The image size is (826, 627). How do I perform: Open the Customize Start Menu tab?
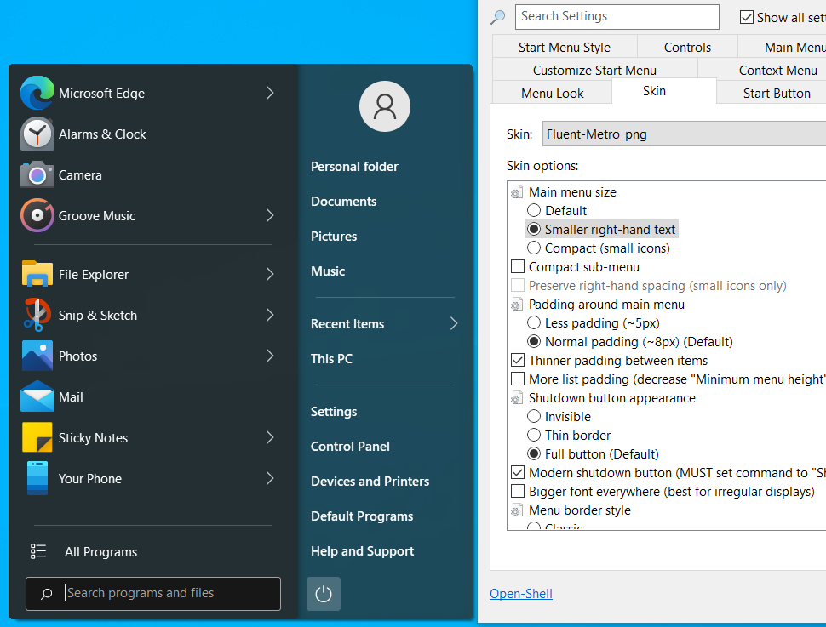pyautogui.click(x=594, y=70)
